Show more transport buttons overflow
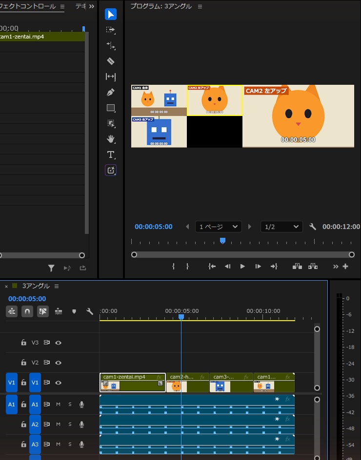This screenshot has height=460, width=361. (336, 267)
